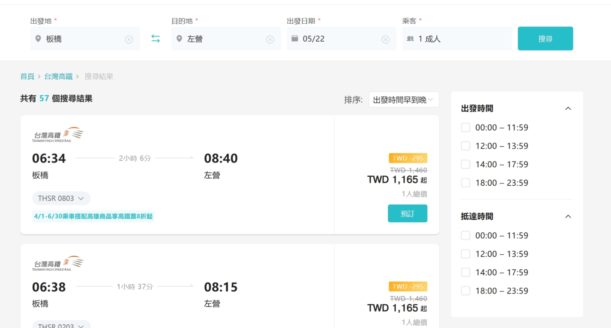The height and width of the screenshot is (328, 611).
Task: Click the 08:40 arrival time
Action: pos(221,158)
